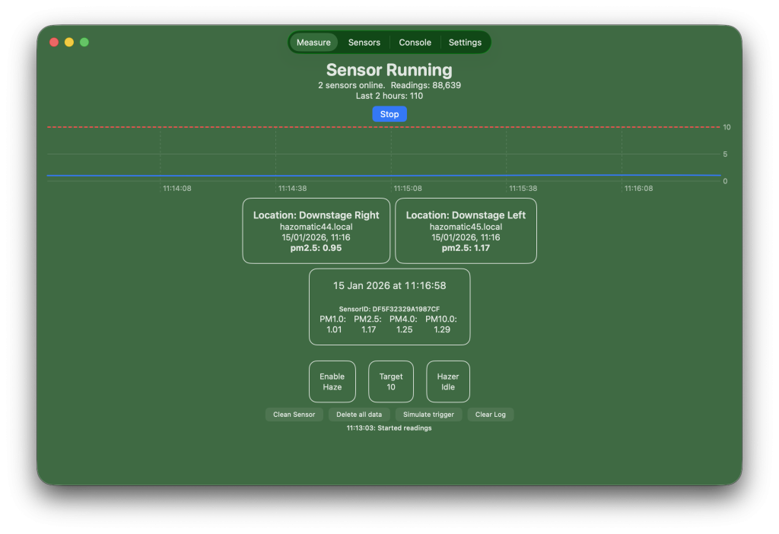The width and height of the screenshot is (779, 534).
Task: Select the Measure tab
Action: pos(313,43)
